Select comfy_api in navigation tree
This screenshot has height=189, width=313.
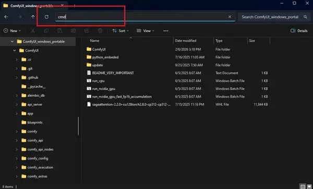[32, 140]
